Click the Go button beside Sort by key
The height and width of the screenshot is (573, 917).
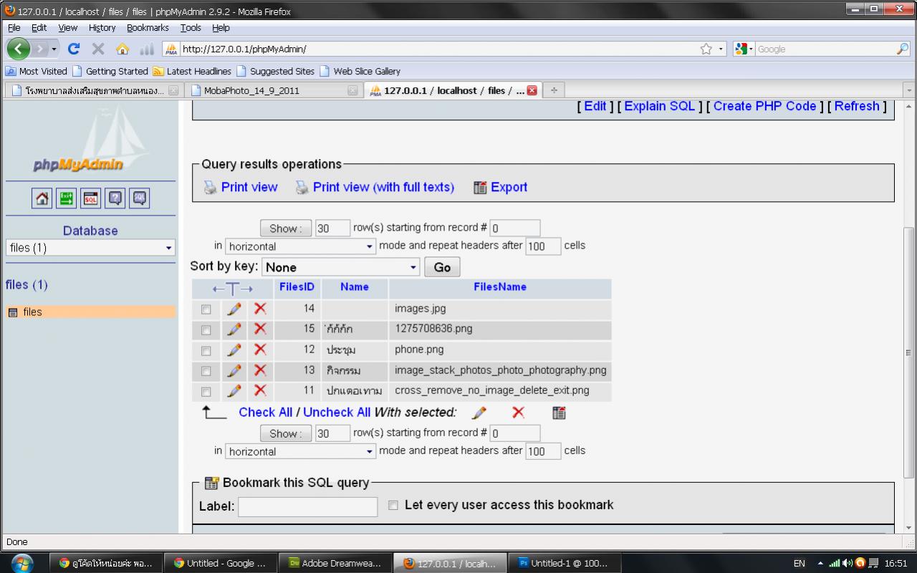point(442,267)
